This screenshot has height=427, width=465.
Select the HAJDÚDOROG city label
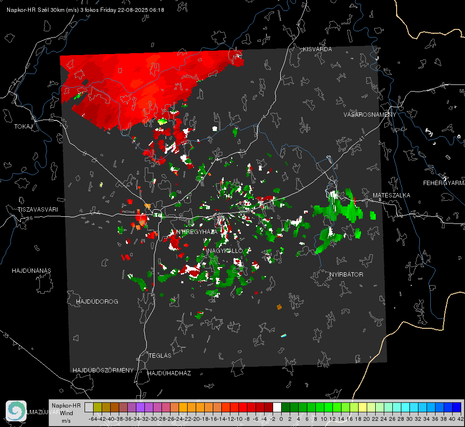point(97,301)
